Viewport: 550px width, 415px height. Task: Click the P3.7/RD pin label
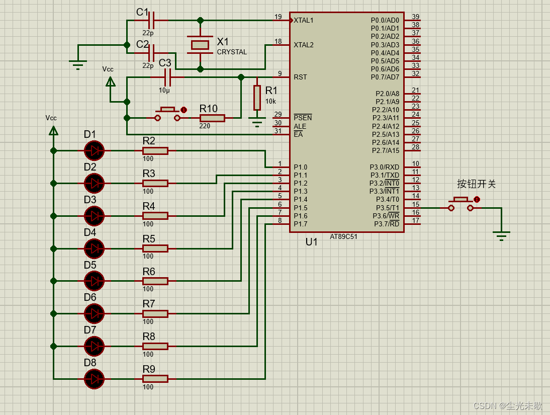(x=387, y=224)
